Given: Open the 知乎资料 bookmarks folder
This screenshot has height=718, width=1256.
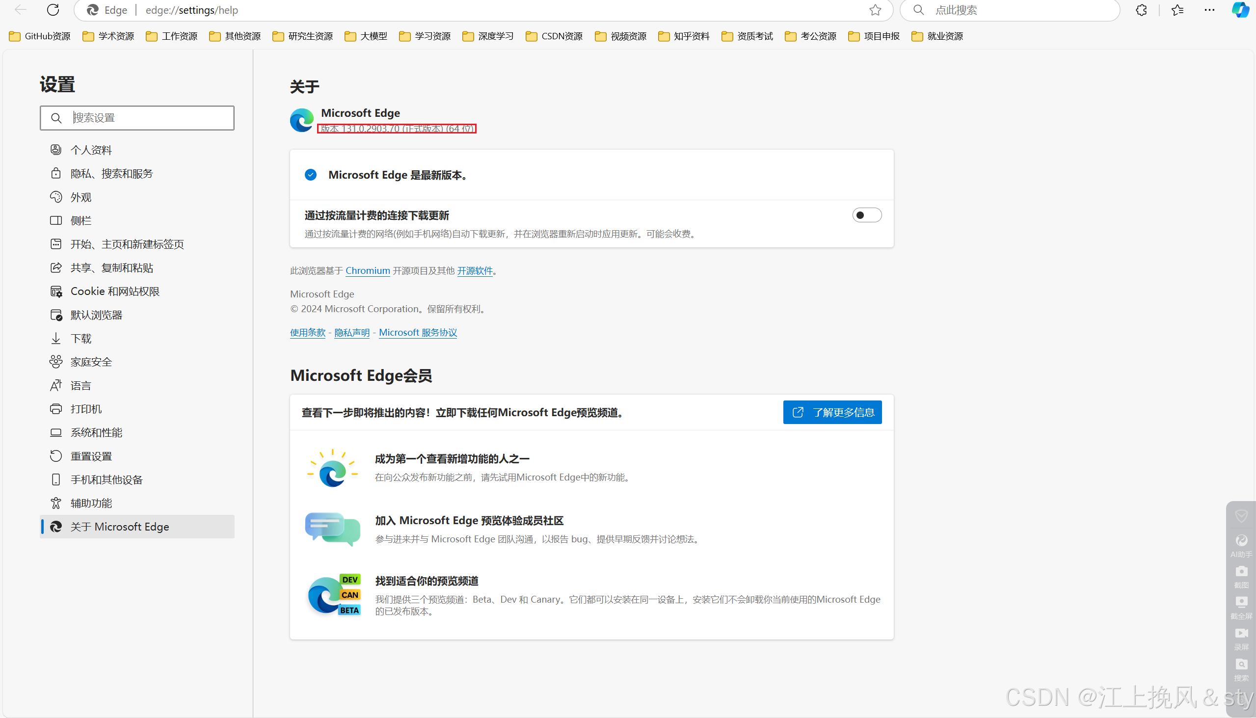Looking at the screenshot, I should click(x=684, y=36).
